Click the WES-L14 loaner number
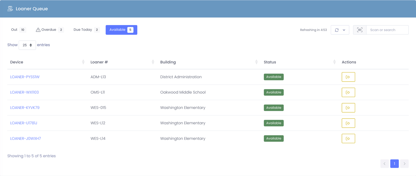416x176 pixels. click(98, 138)
